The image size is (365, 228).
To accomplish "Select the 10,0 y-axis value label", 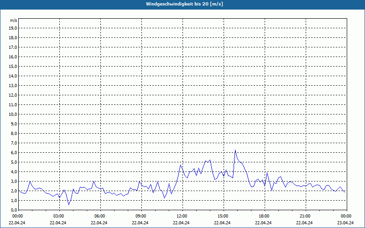I will pyautogui.click(x=13, y=114).
